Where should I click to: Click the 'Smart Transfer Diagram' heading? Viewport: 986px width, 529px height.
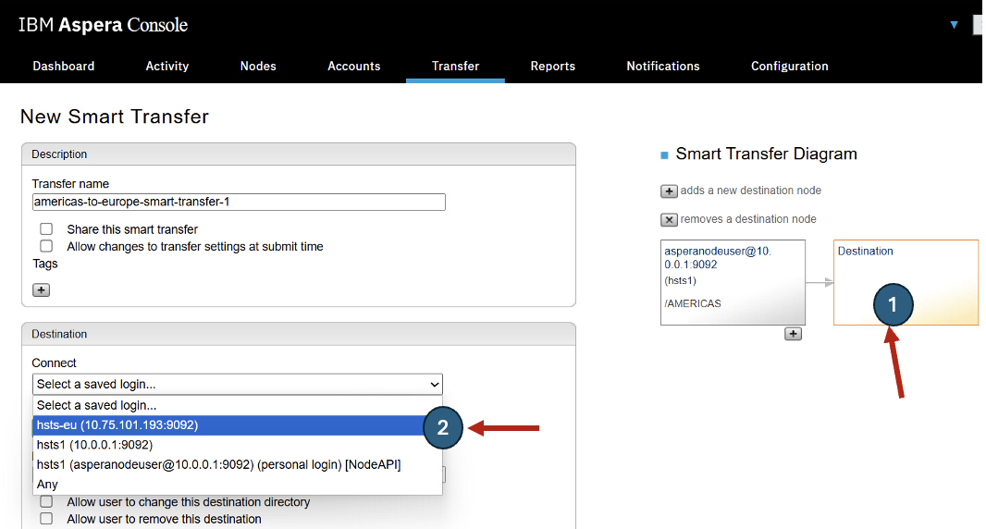tap(766, 154)
